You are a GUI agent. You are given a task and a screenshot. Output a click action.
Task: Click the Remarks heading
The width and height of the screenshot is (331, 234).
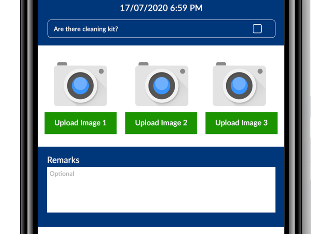(63, 160)
